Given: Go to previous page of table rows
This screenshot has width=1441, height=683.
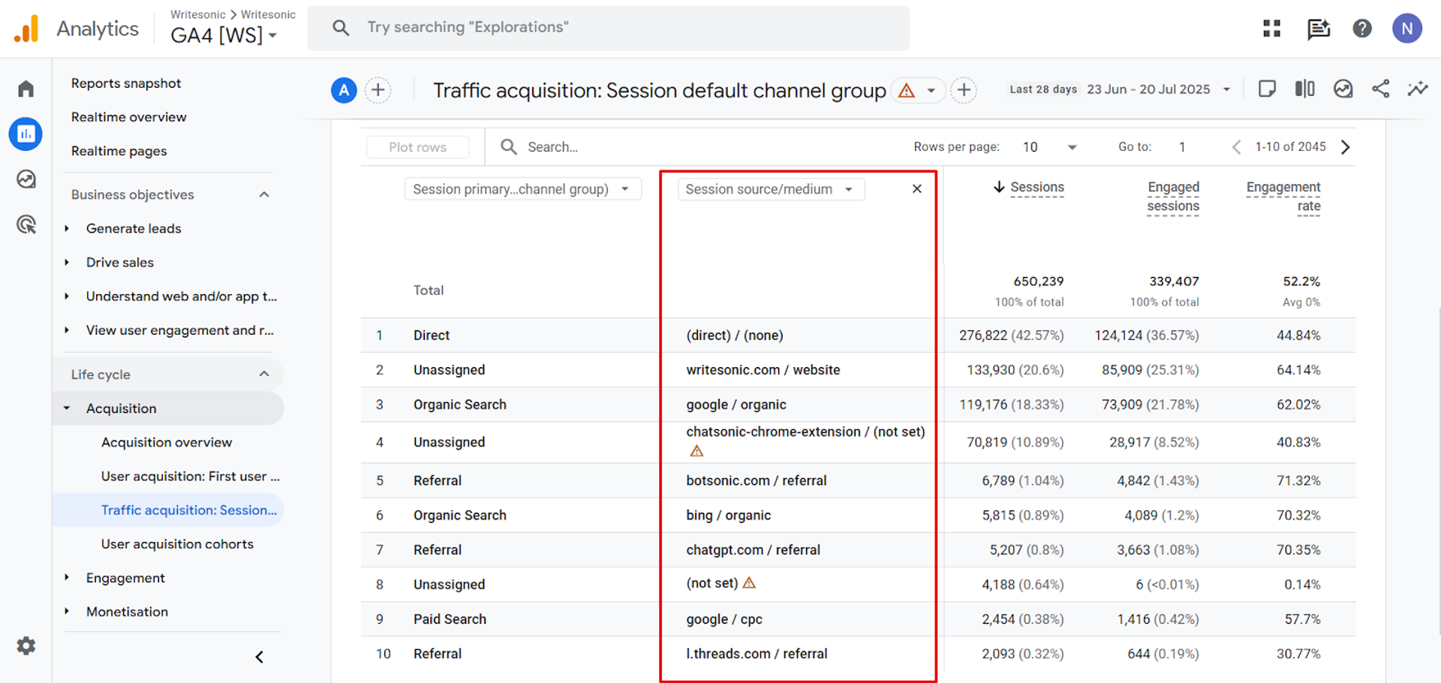Looking at the screenshot, I should [x=1236, y=147].
